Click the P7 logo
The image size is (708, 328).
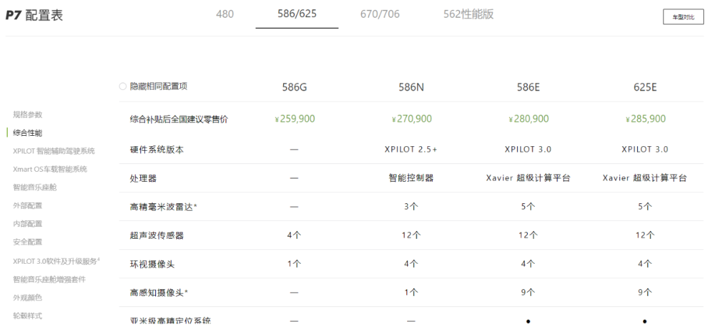pyautogui.click(x=14, y=16)
